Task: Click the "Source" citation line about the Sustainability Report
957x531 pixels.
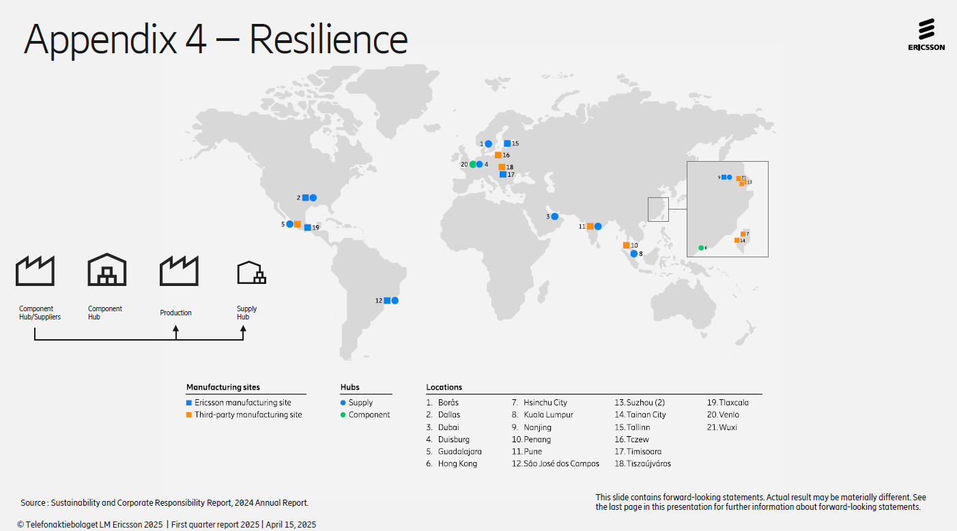Action: (165, 503)
